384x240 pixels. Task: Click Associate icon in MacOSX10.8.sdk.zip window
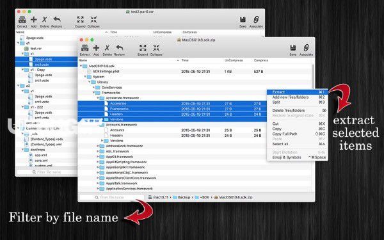click(306, 47)
